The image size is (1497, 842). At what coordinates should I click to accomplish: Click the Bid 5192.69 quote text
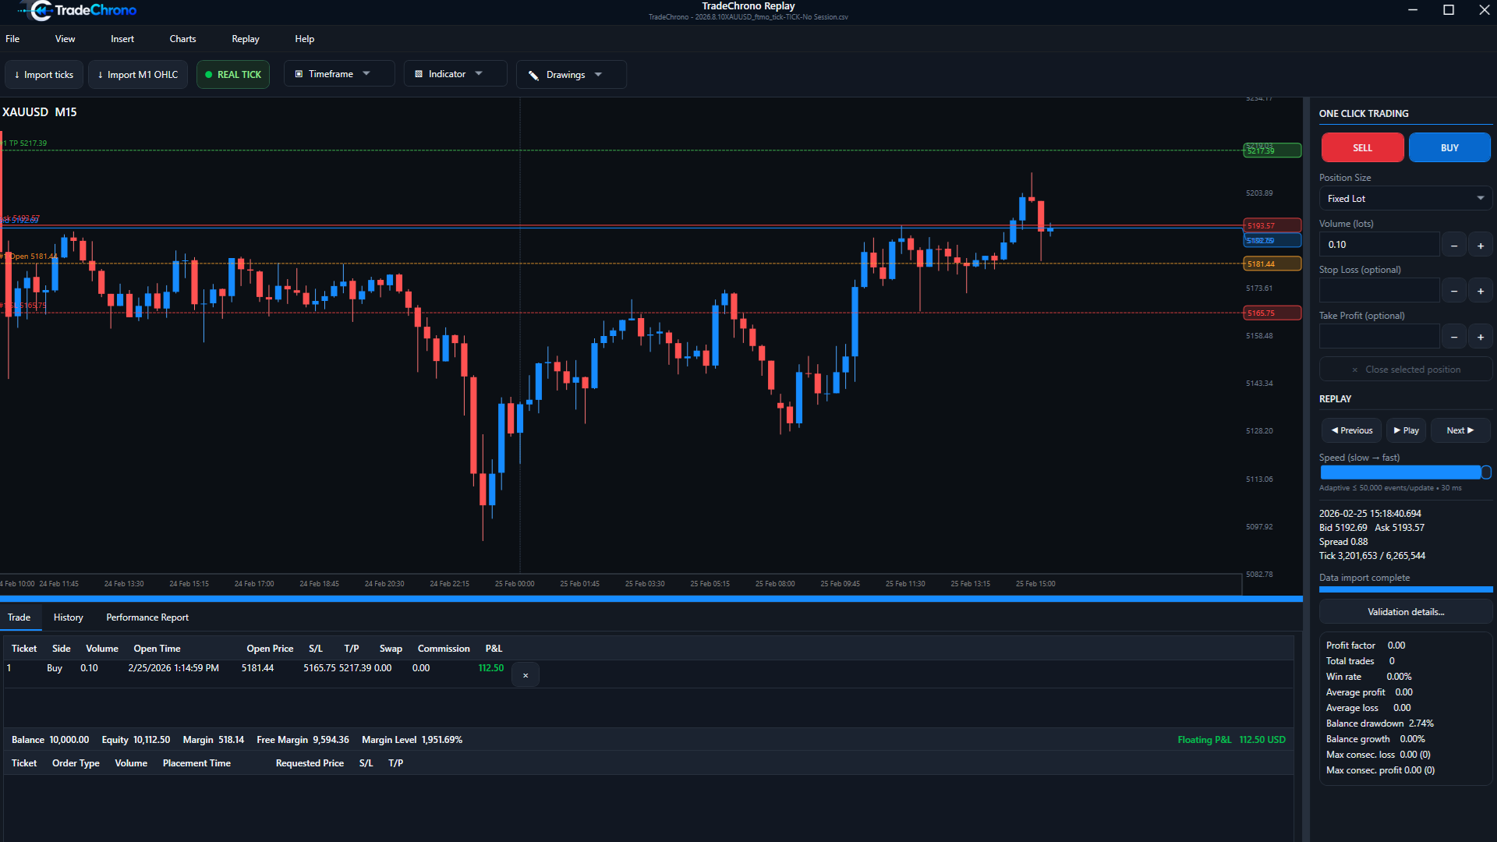(1343, 528)
